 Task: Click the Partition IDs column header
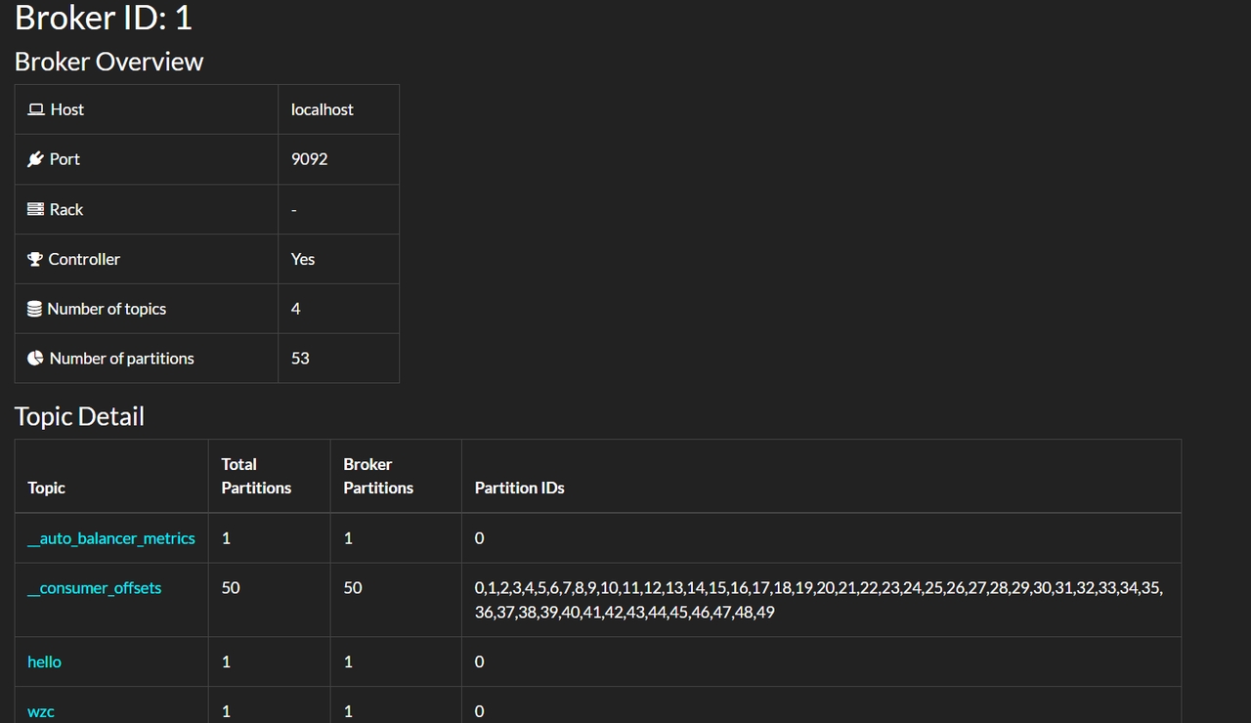coord(519,488)
